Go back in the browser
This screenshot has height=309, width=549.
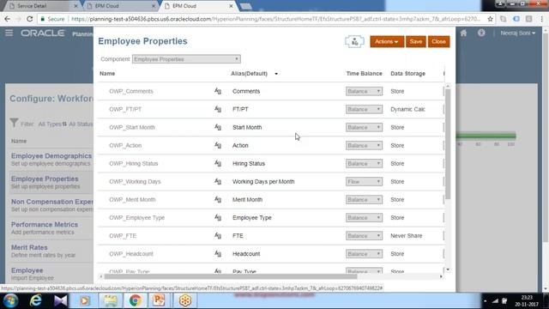[x=7, y=19]
